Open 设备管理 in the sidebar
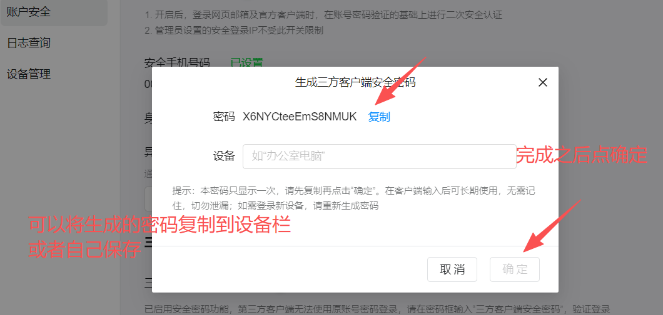This screenshot has height=315, width=663. (x=29, y=75)
